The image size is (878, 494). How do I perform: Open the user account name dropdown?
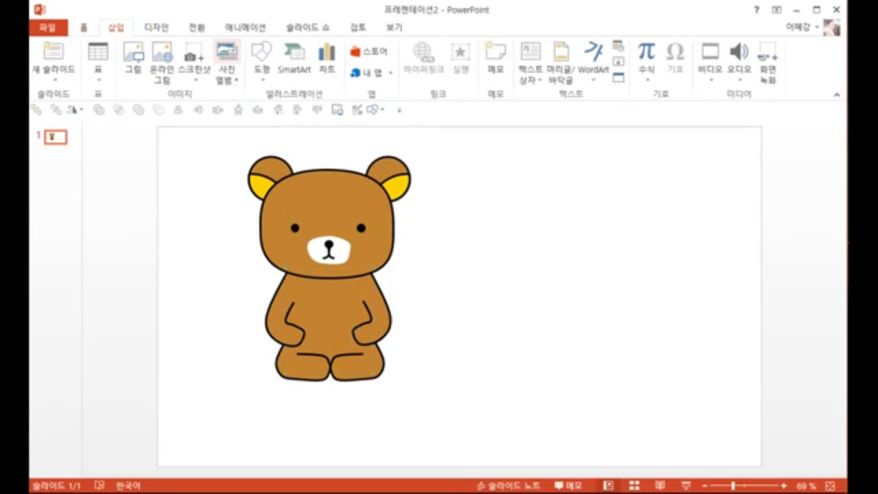coord(803,26)
